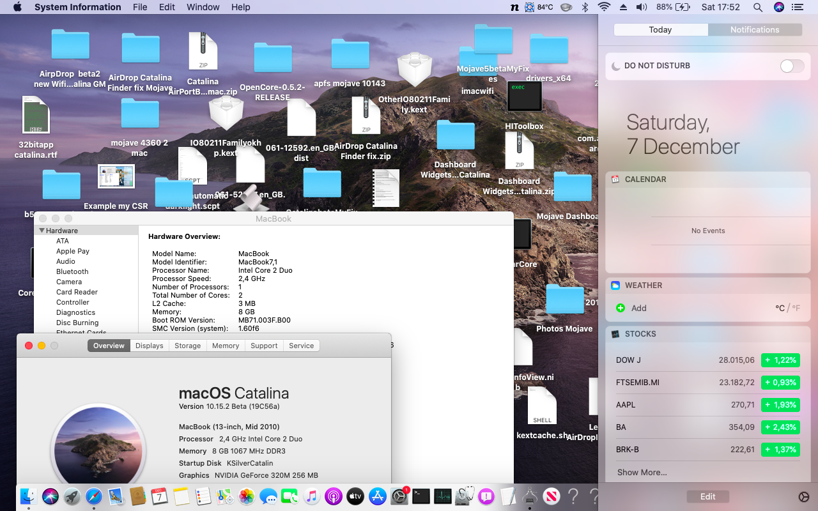Click the eject icon in menu bar
818x511 pixels.
[623, 7]
